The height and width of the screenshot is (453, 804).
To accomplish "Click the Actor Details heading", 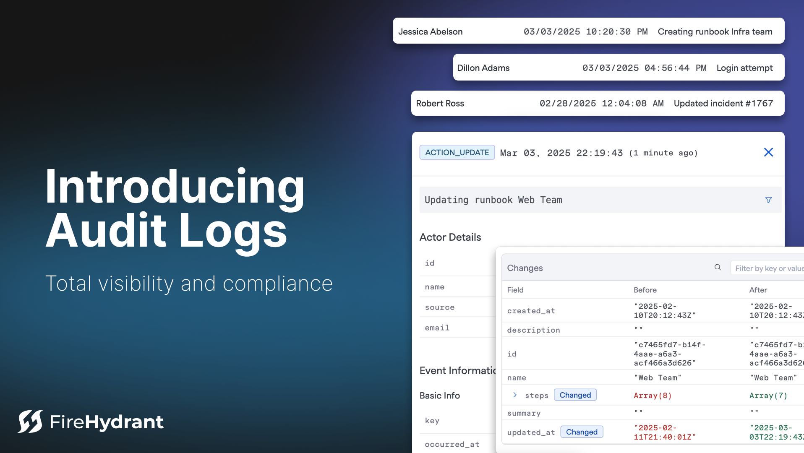I will [450, 237].
